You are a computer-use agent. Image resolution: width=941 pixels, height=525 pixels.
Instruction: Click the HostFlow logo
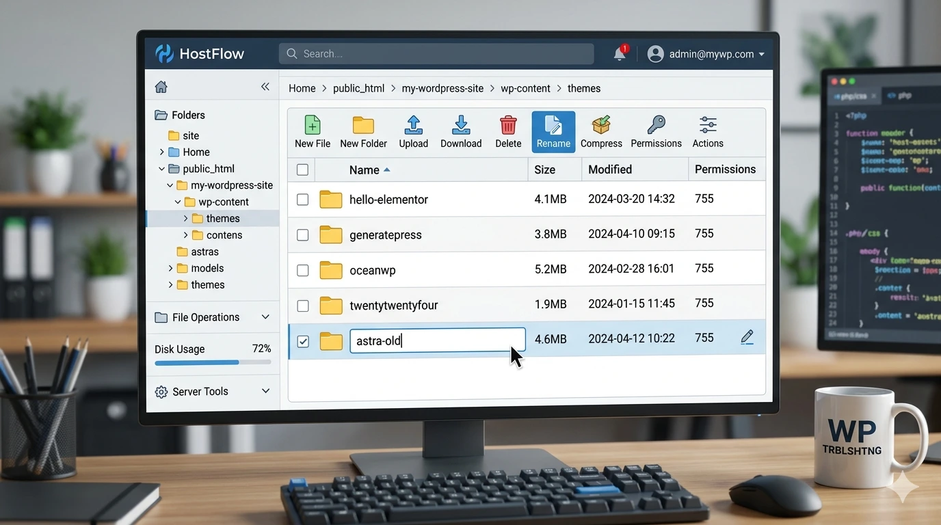pos(200,54)
